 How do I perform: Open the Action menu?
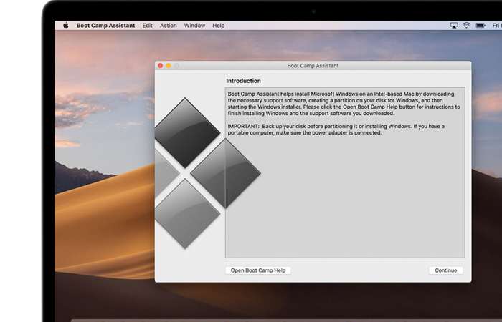(x=168, y=26)
